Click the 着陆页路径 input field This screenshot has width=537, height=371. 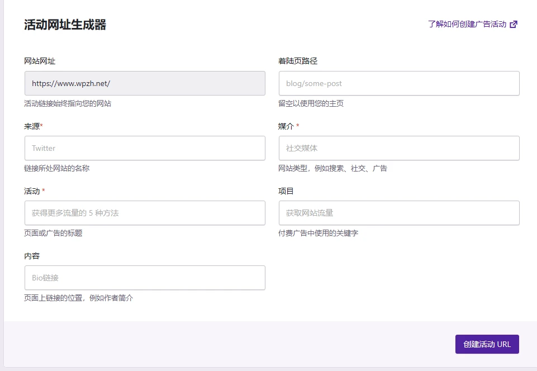coord(398,83)
